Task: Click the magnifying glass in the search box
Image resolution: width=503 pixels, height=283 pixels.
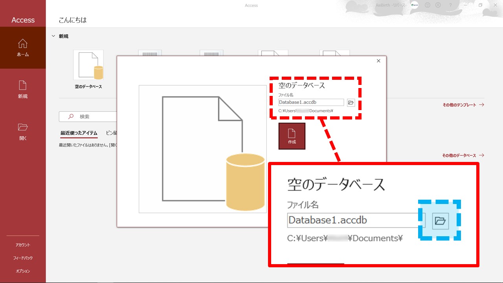Action: tap(71, 117)
